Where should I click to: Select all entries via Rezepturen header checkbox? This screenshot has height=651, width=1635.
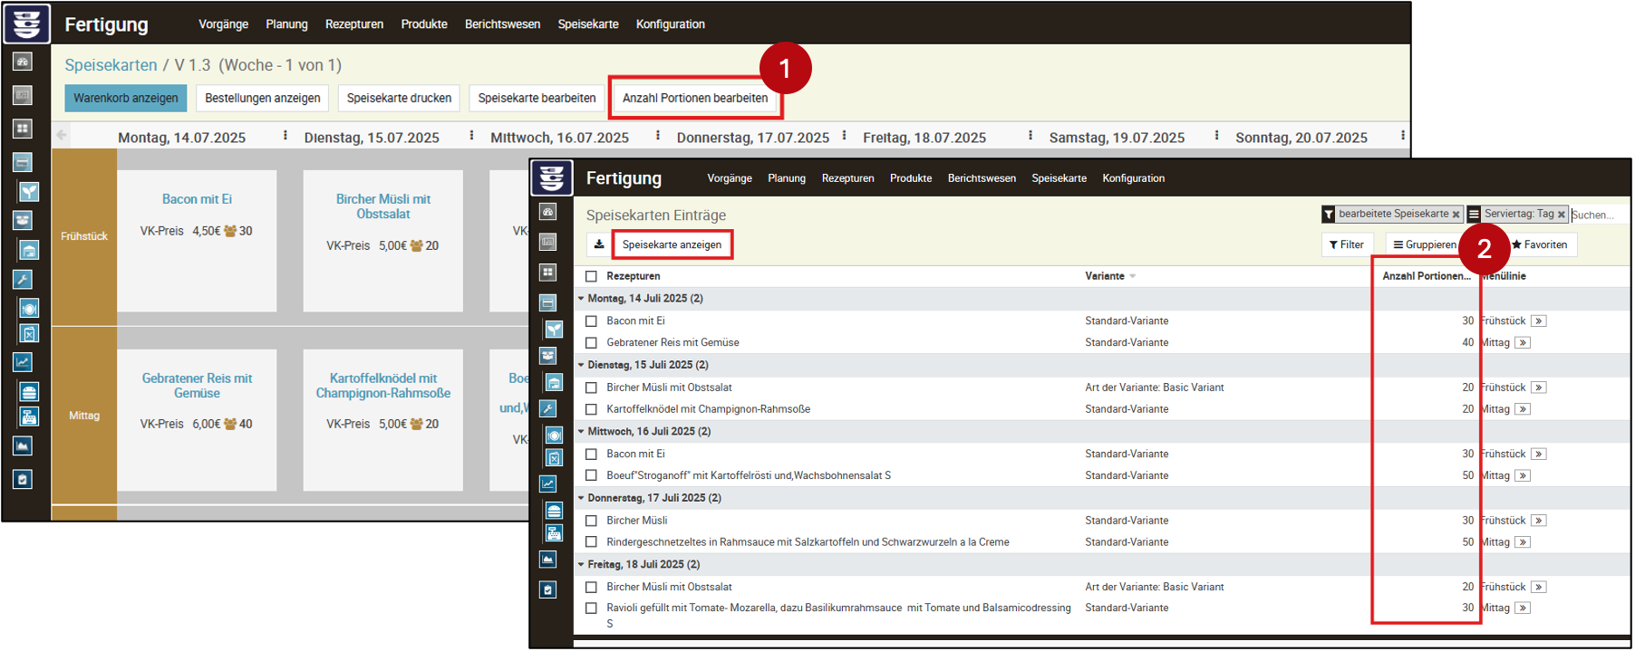pos(592,276)
